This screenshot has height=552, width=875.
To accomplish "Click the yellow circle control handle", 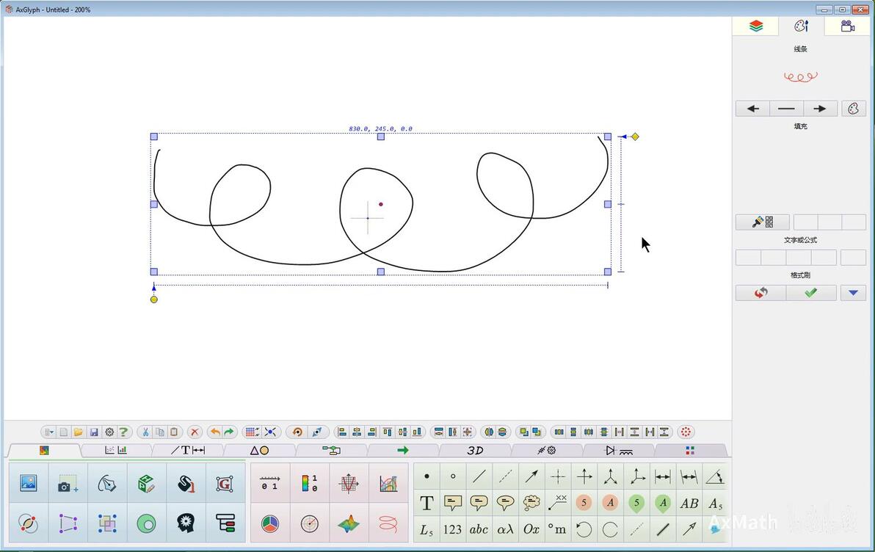I will tap(154, 299).
